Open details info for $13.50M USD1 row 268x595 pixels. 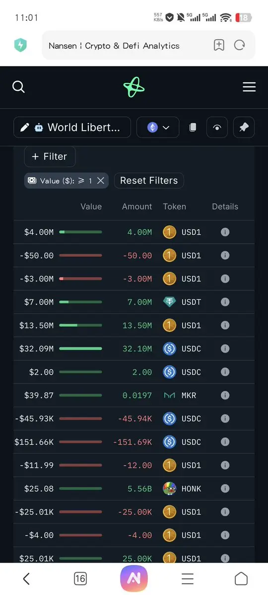pos(225,325)
